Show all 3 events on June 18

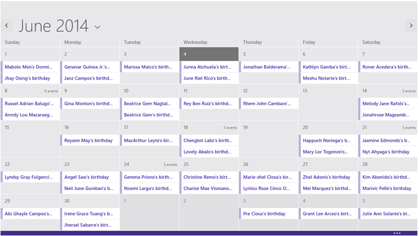(x=230, y=128)
